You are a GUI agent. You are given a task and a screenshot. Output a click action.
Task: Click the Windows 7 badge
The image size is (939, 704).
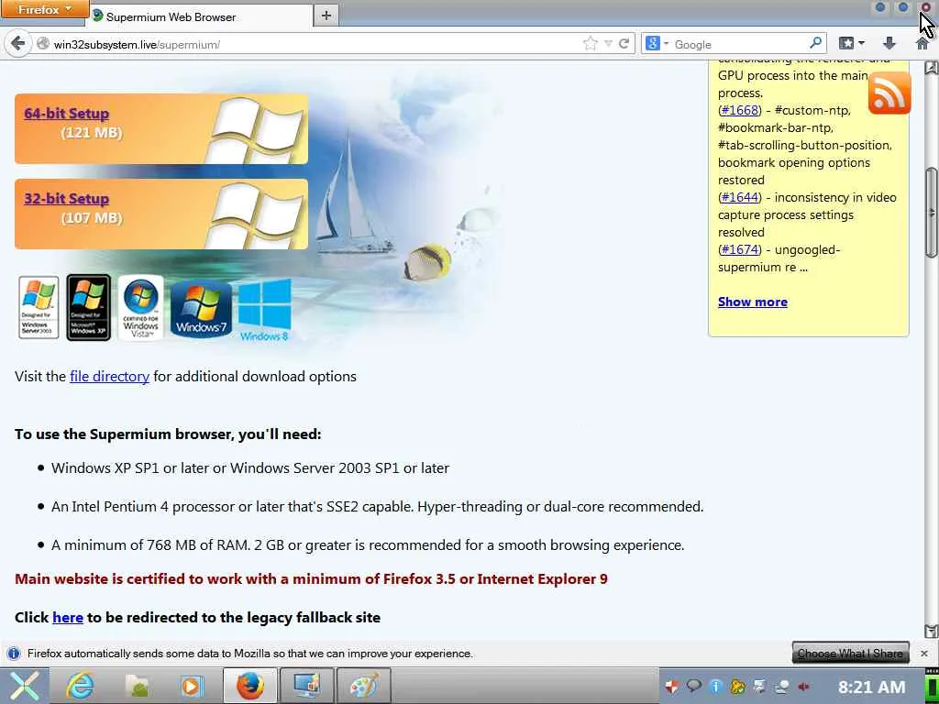pos(201,309)
